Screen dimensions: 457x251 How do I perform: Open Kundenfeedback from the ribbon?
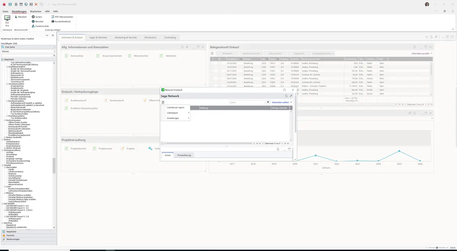pos(61,21)
